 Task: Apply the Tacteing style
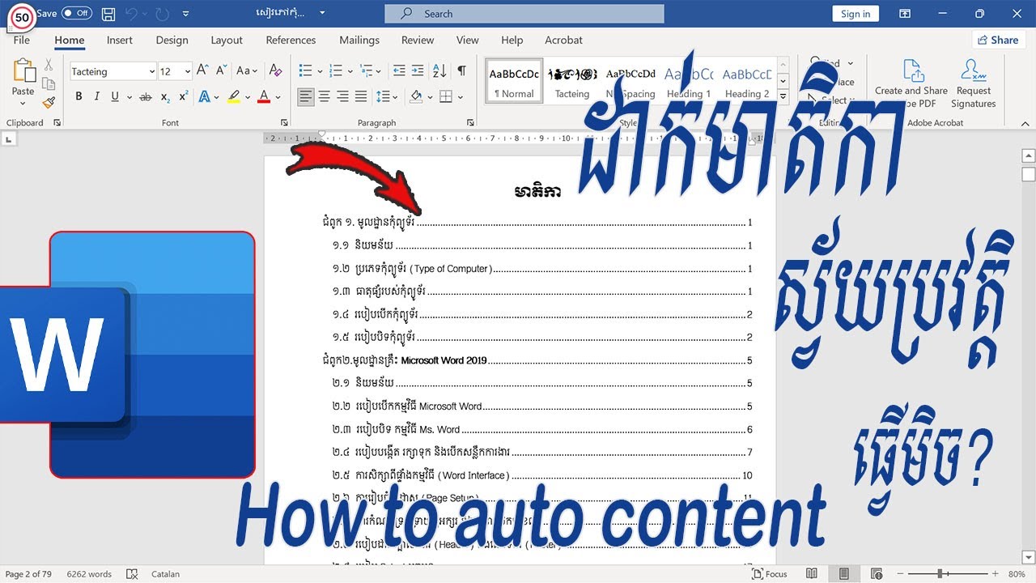tap(572, 81)
